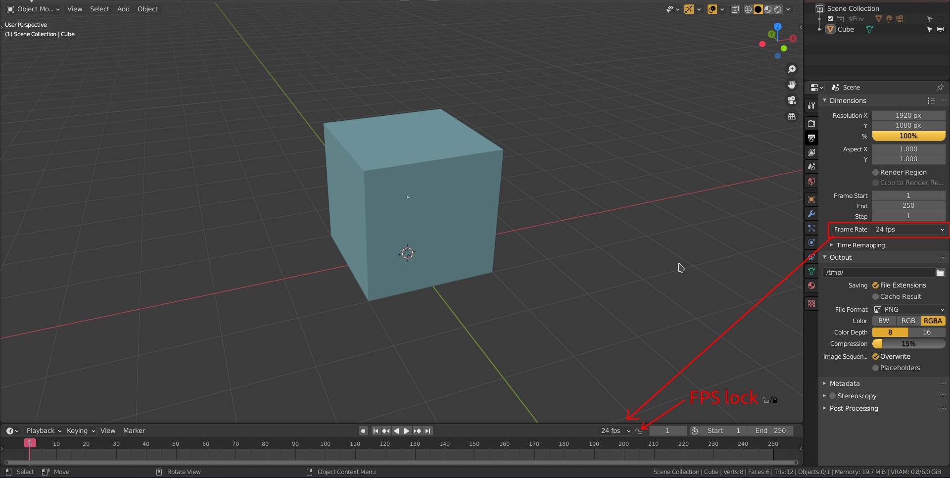The width and height of the screenshot is (950, 478).
Task: Play the animation forward
Action: click(x=407, y=431)
